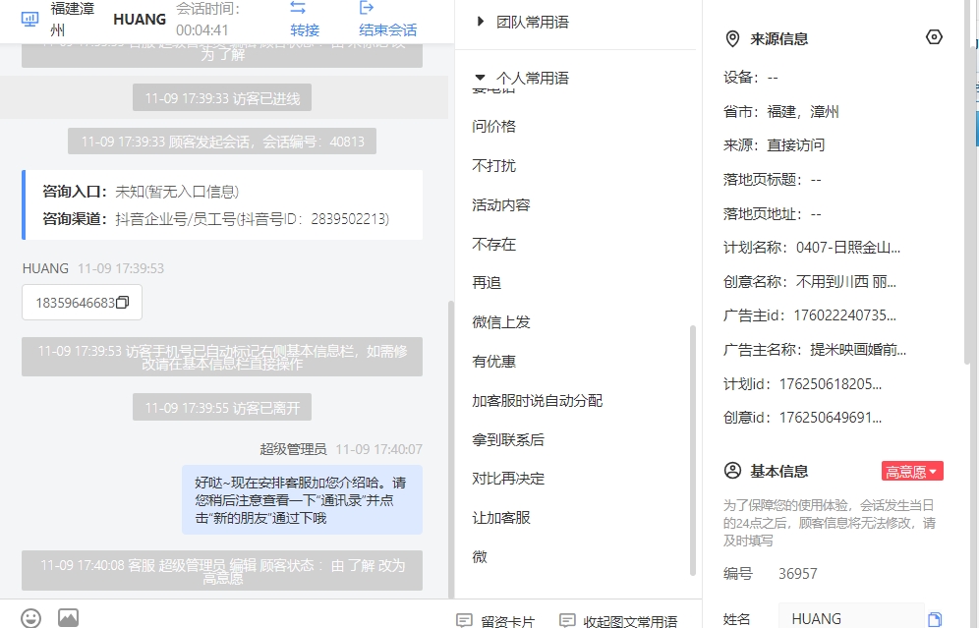Click the 落地页地址 row
The height and width of the screenshot is (628, 979).
pyautogui.click(x=773, y=214)
